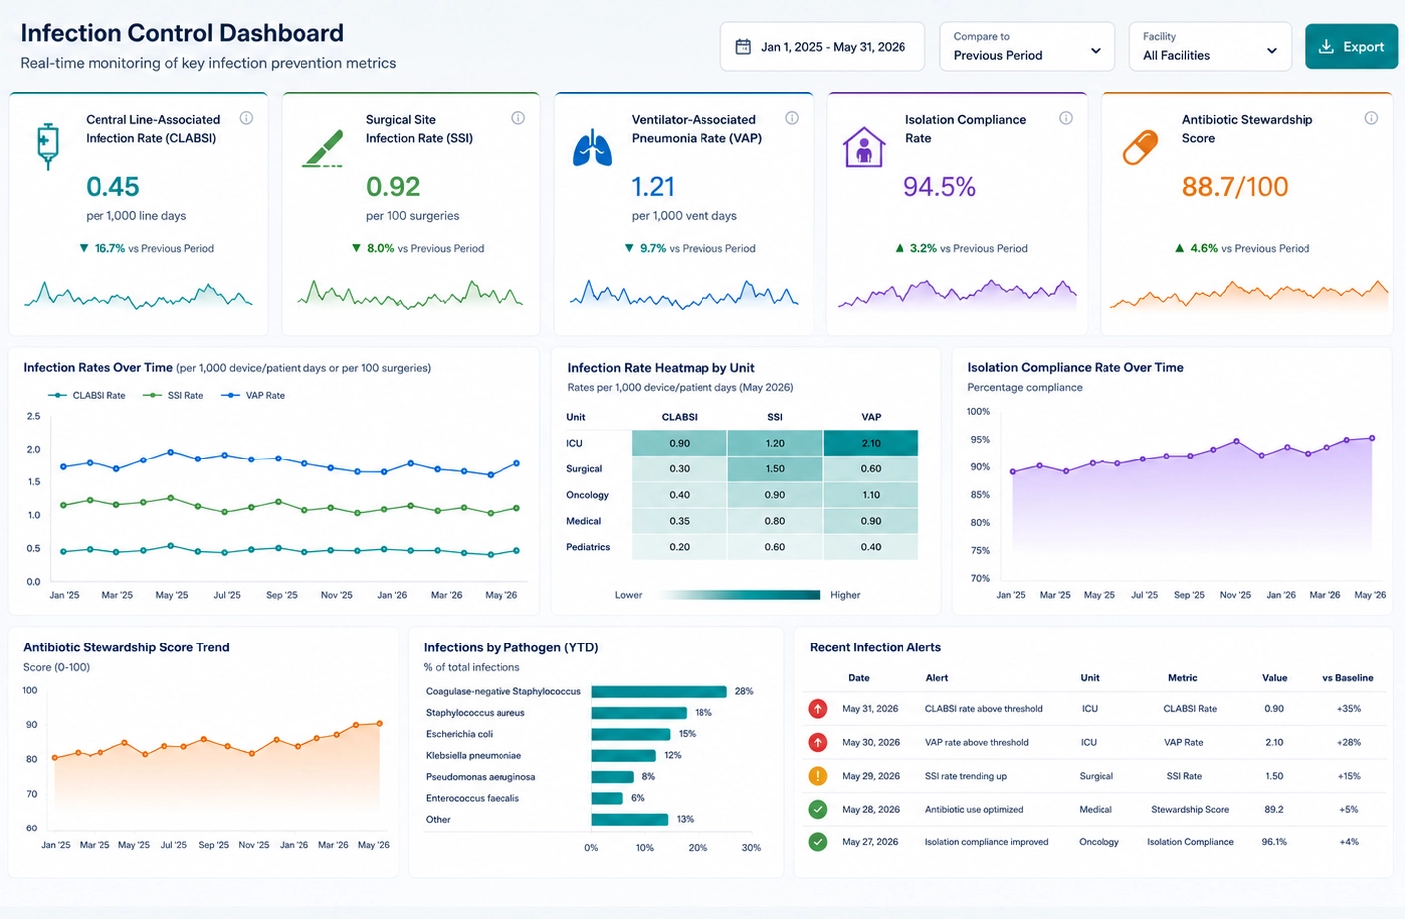
Task: Click the yellow warning icon for May 29, 2026
Action: point(818,776)
